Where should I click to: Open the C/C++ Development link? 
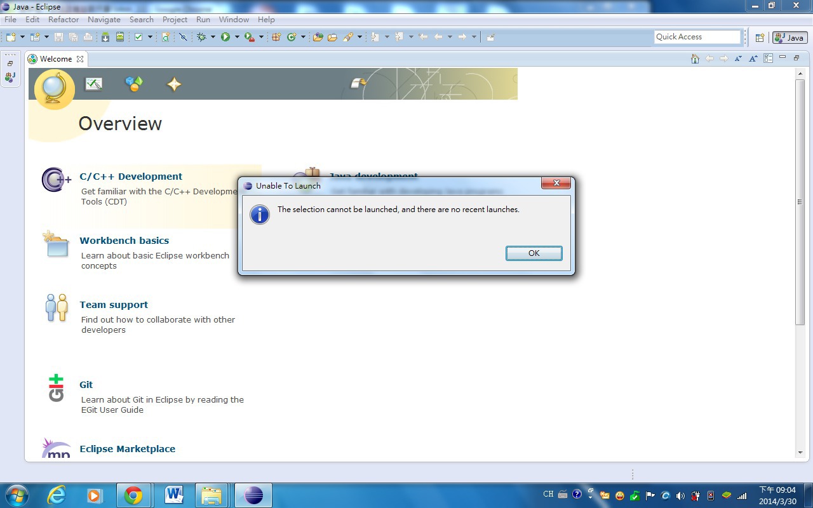131,177
